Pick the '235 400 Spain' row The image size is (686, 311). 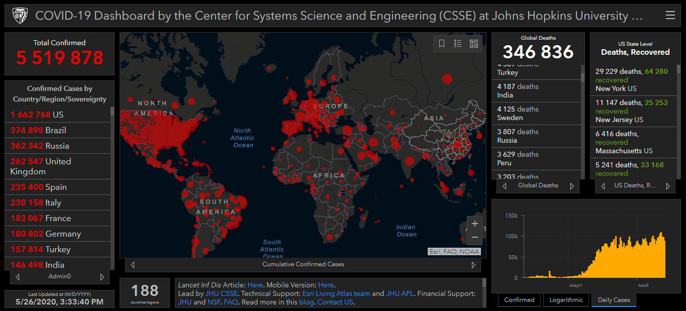coord(58,187)
